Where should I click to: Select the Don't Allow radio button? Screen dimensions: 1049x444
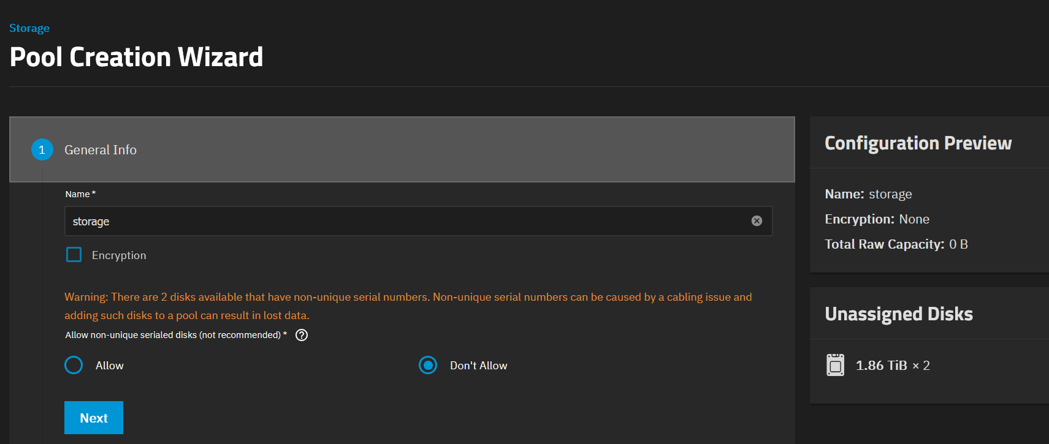tap(428, 366)
